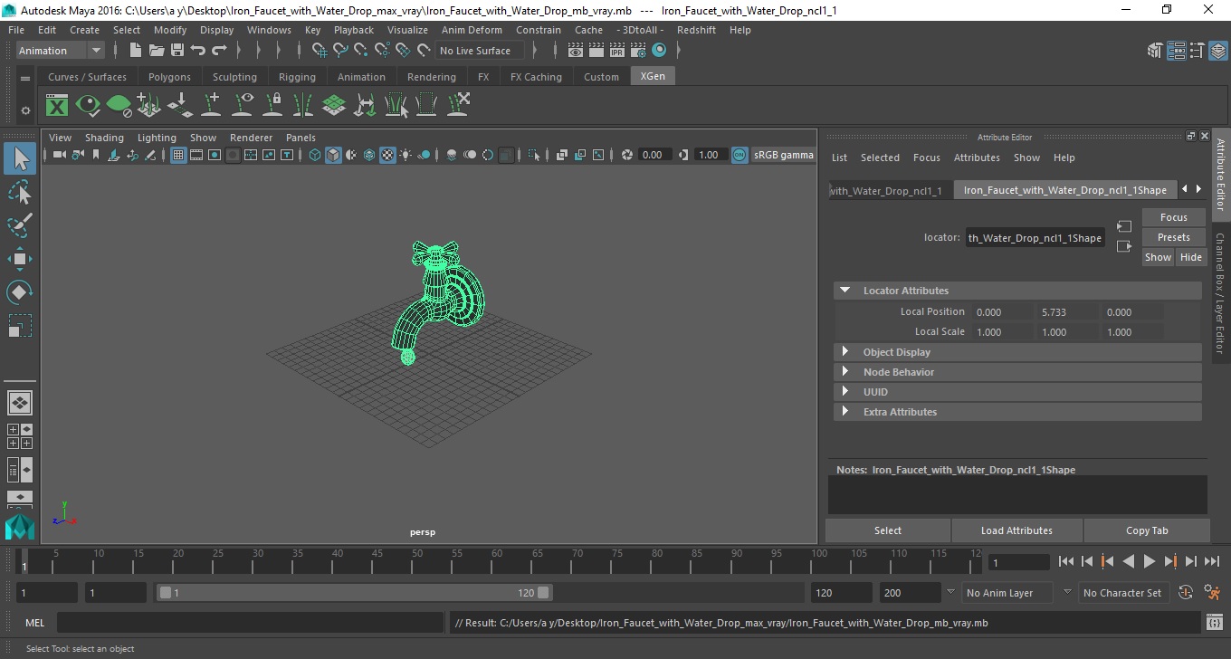
Task: Enable snap to grids icon
Action: click(x=320, y=51)
